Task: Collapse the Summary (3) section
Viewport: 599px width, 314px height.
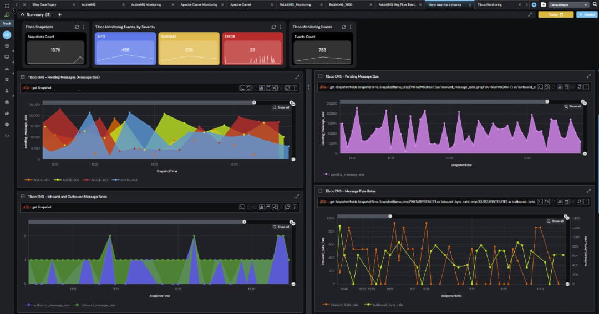Action: pos(23,14)
